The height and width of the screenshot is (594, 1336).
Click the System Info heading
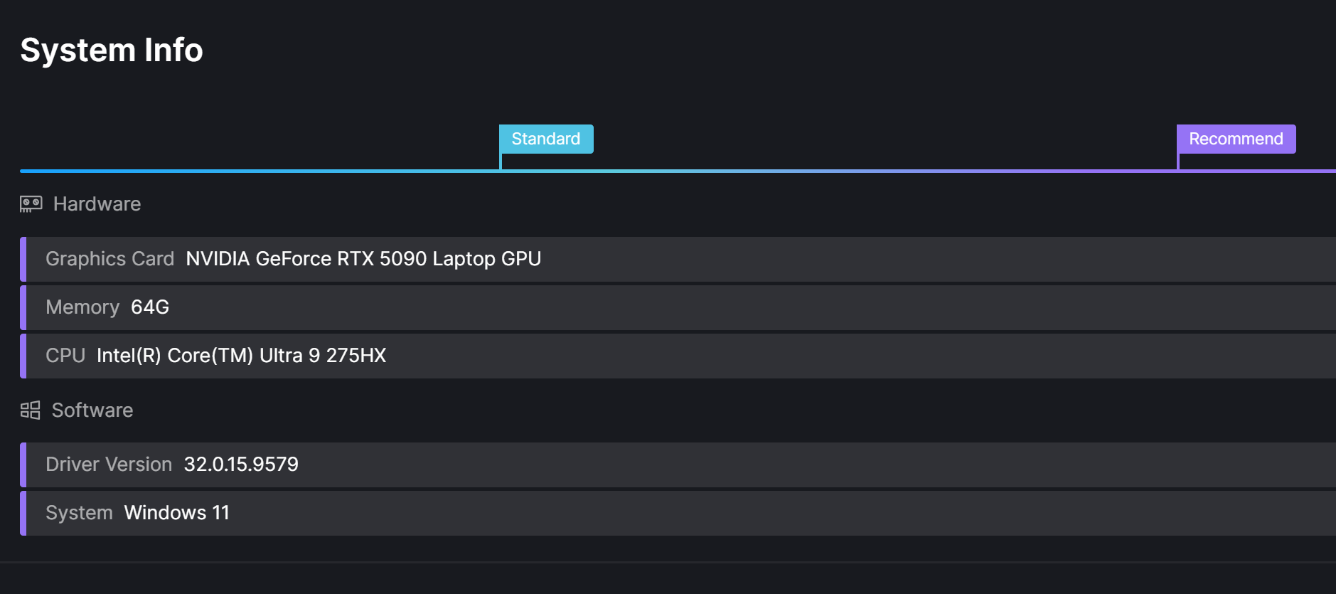(x=112, y=51)
